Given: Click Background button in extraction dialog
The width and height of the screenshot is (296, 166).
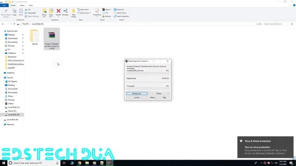Looking at the screenshot, I should pyautogui.click(x=137, y=93).
